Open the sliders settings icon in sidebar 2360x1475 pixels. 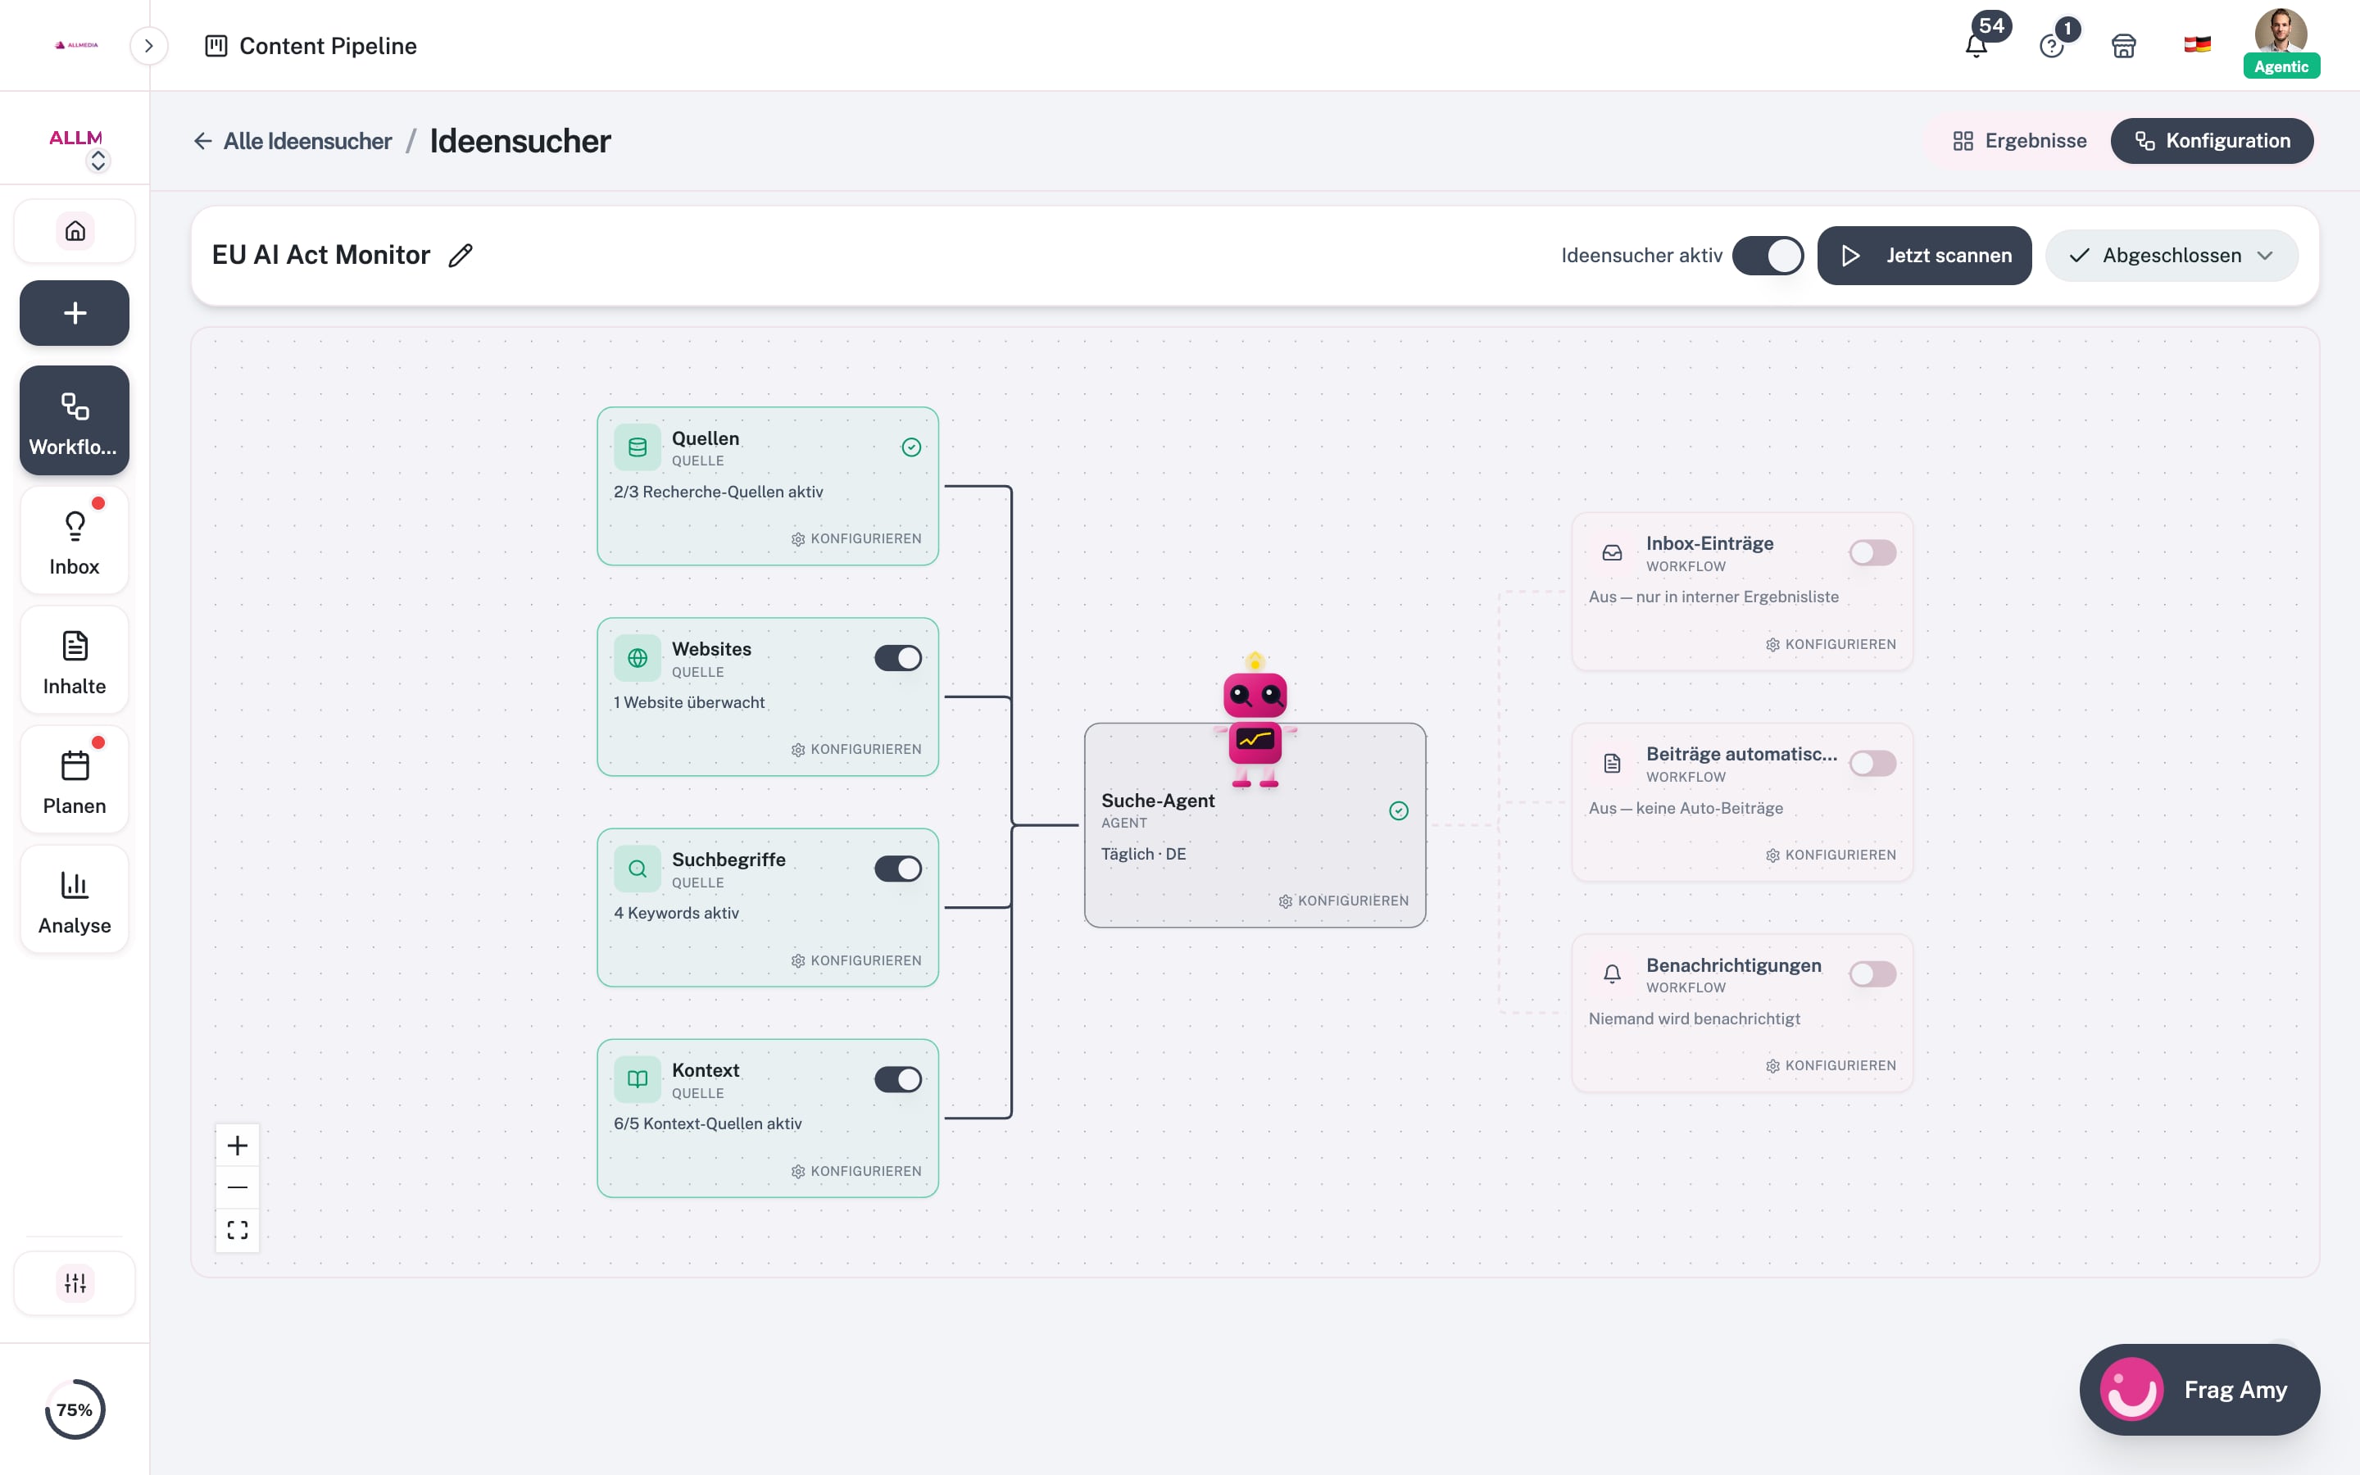coord(75,1282)
